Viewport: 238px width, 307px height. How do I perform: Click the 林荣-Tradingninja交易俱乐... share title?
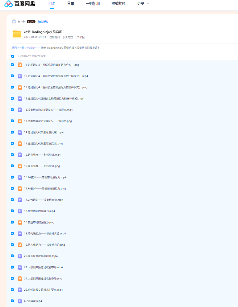(44, 32)
